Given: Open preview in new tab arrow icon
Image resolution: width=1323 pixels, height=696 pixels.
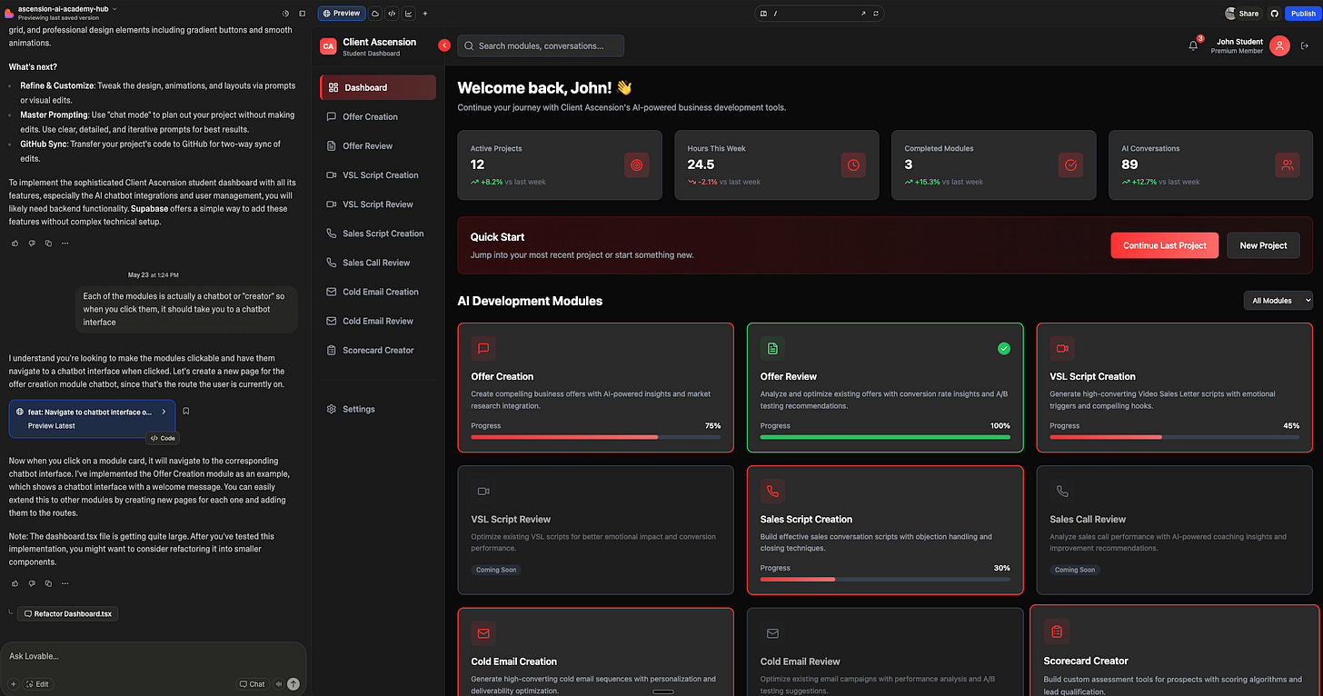Looking at the screenshot, I should 863,14.
